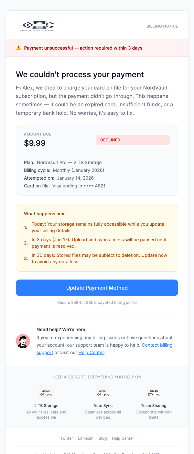The height and width of the screenshot is (454, 194).
Task: Click the secure SSL encrypted billing portal text
Action: click(x=97, y=302)
